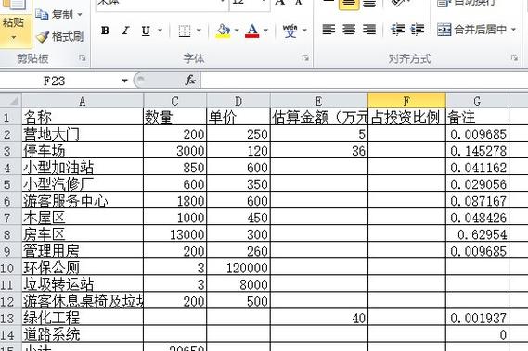Click cell 停车场
528x351 pixels.
click(x=83, y=150)
